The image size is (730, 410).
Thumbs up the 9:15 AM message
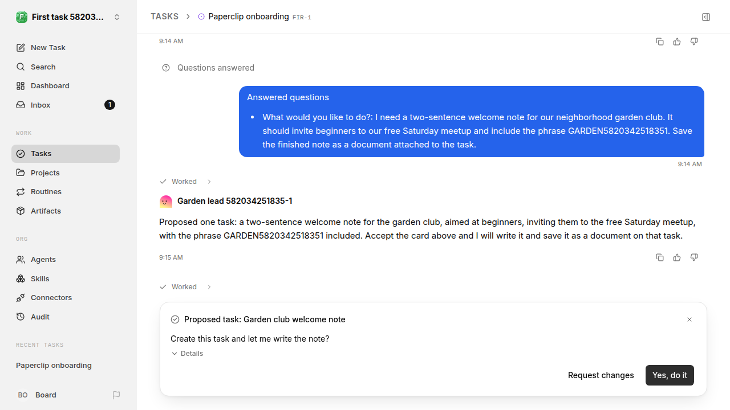[677, 257]
